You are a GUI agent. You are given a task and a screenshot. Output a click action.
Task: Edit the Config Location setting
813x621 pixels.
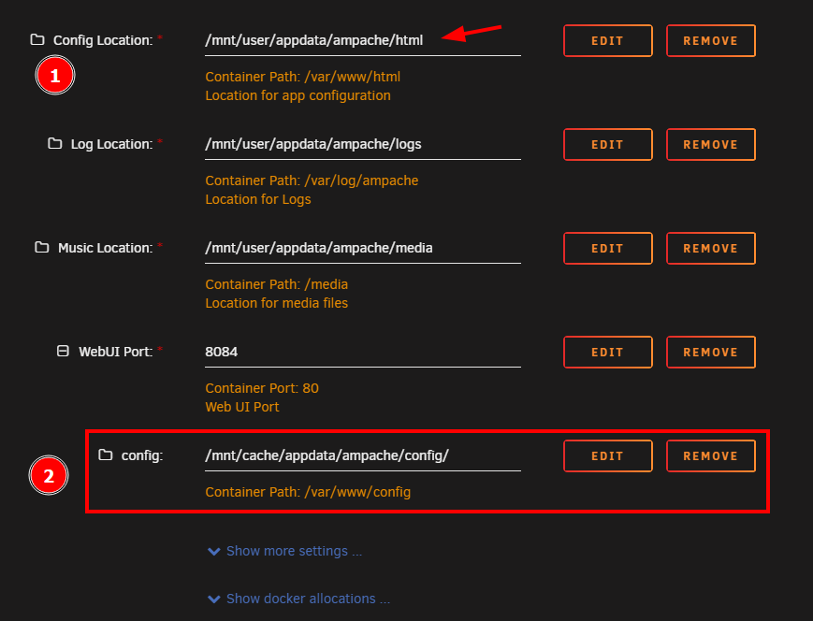[x=608, y=40]
